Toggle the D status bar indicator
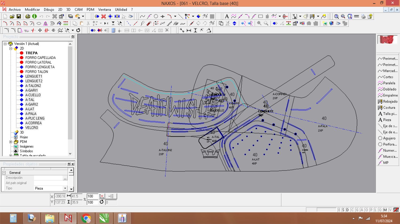 347,210
